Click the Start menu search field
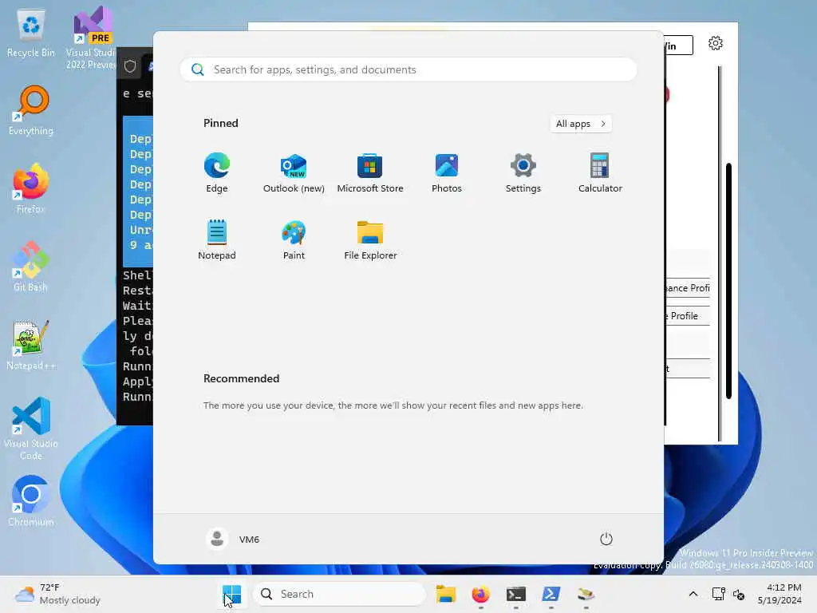The height and width of the screenshot is (613, 817). tap(408, 70)
